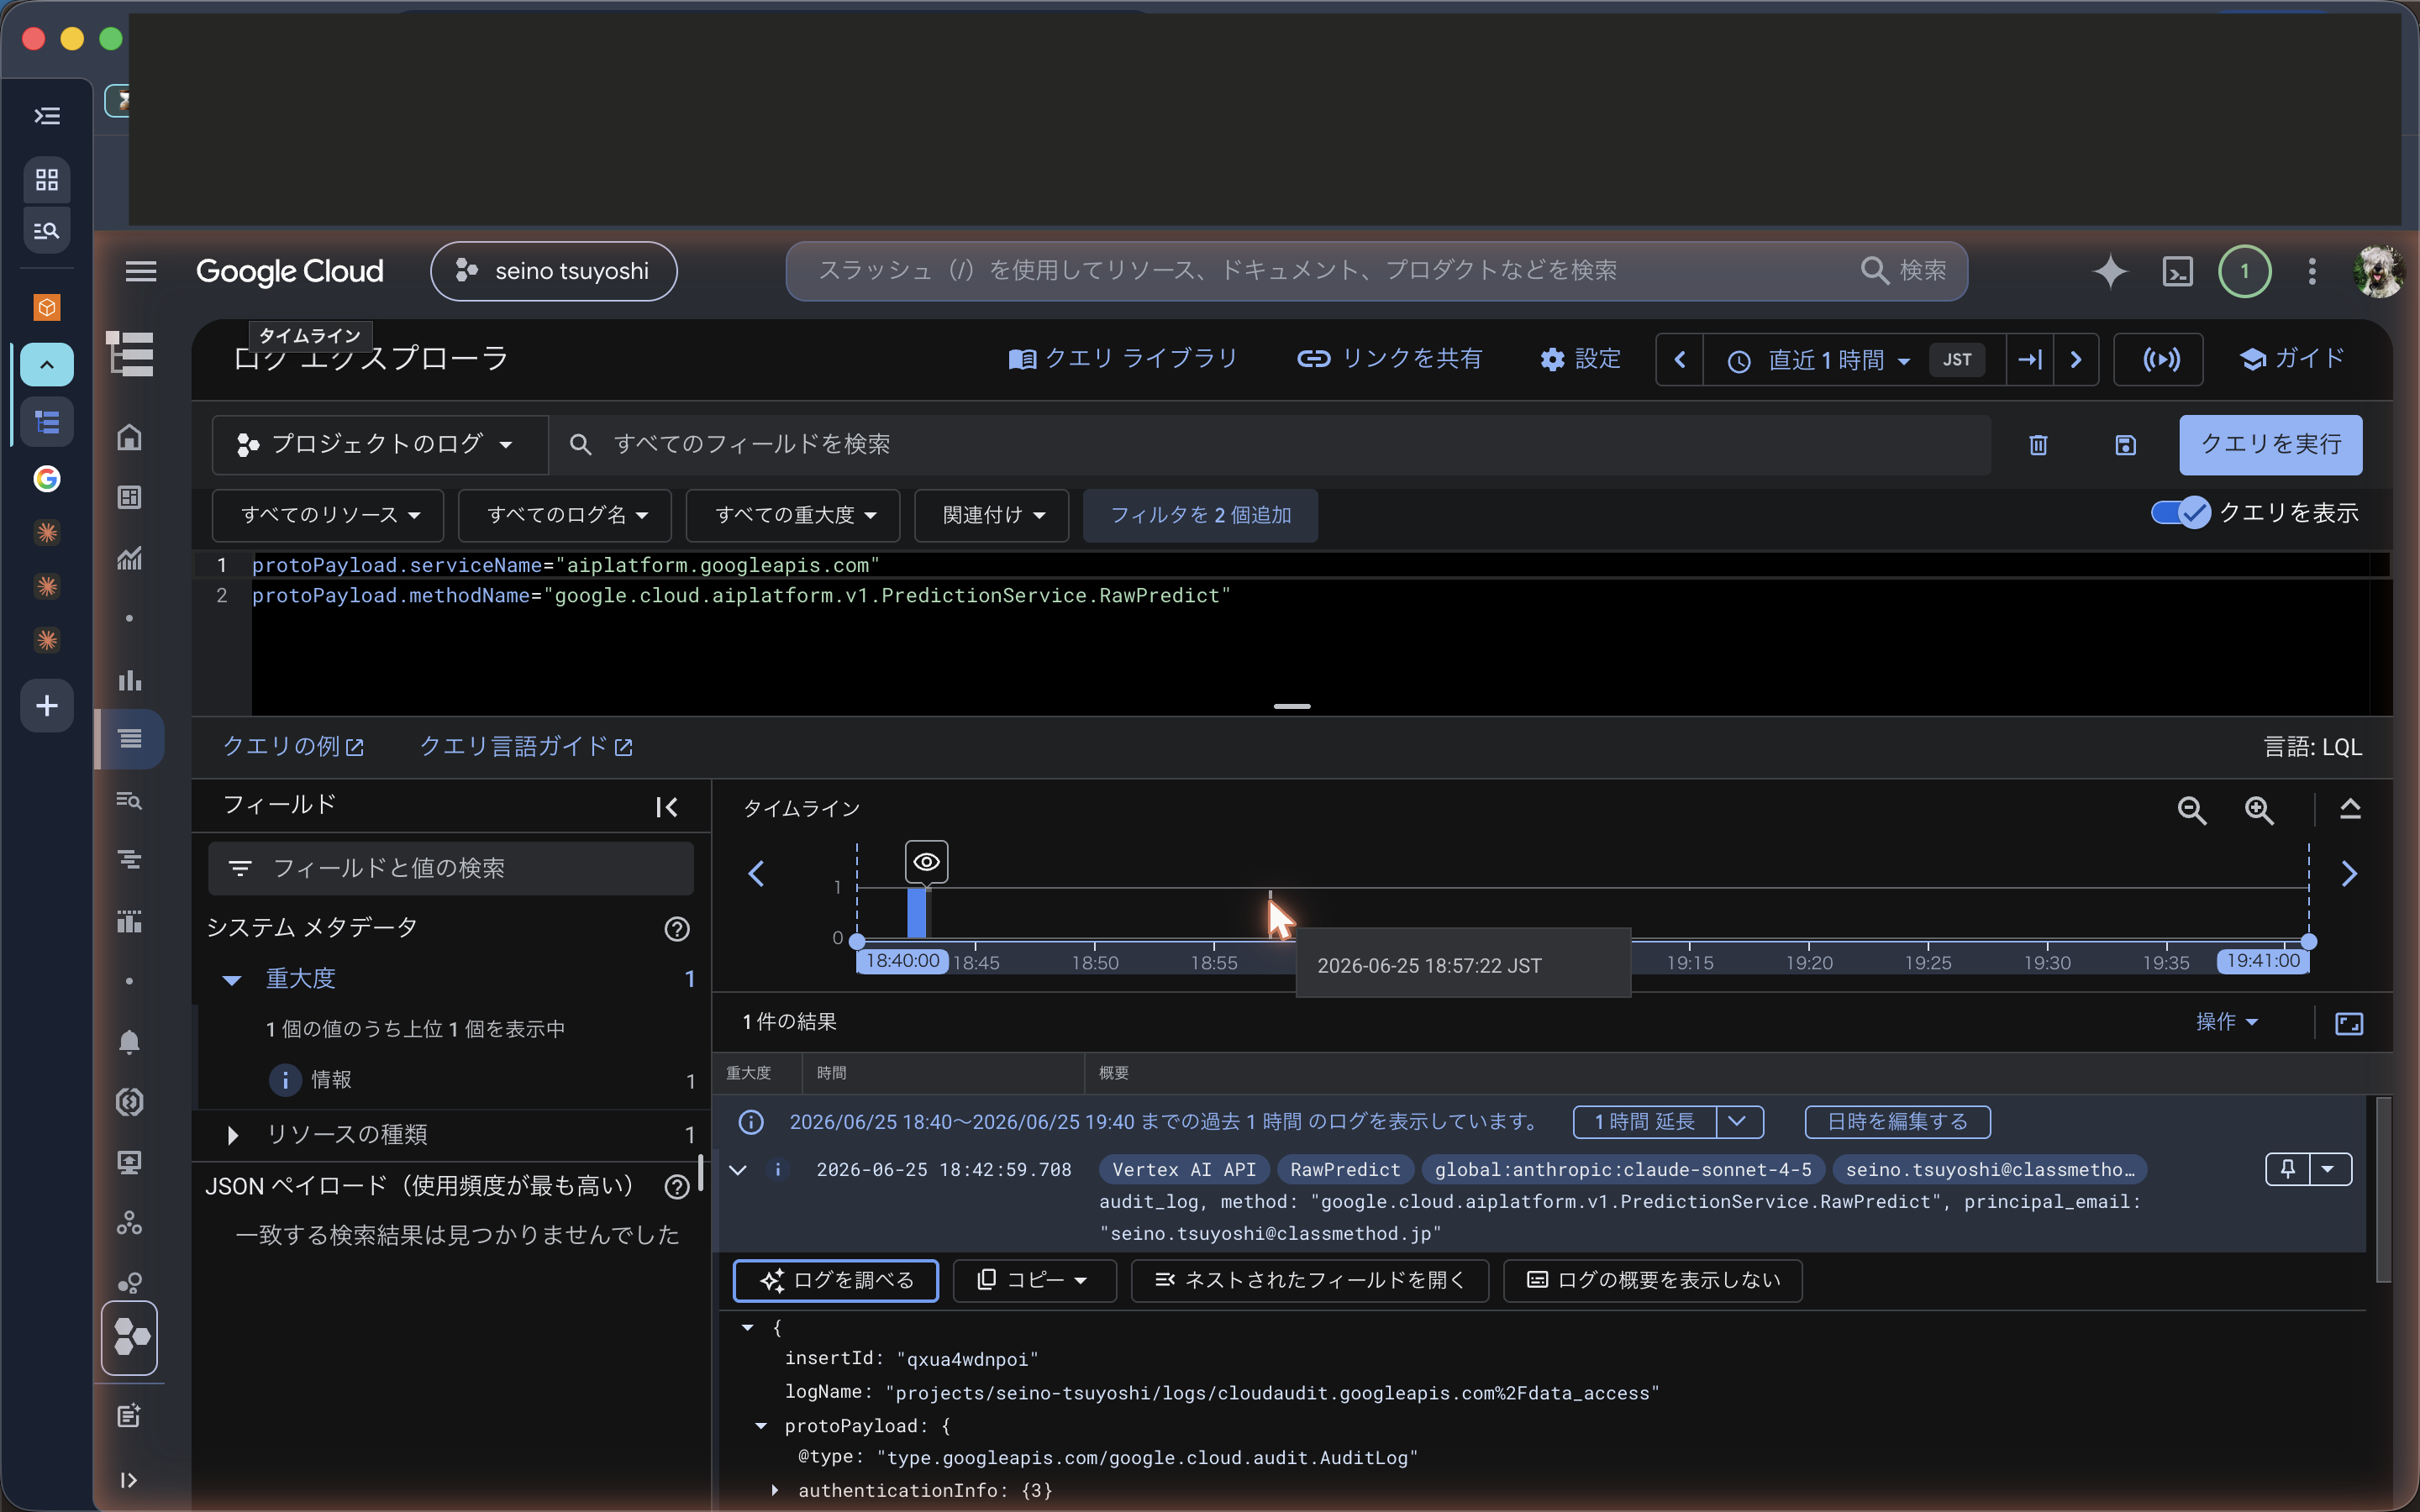Toggle the Show query switch

(2181, 513)
